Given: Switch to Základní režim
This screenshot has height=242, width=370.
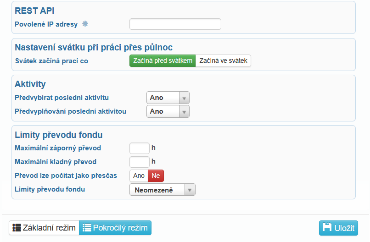Looking at the screenshot, I should (x=44, y=228).
